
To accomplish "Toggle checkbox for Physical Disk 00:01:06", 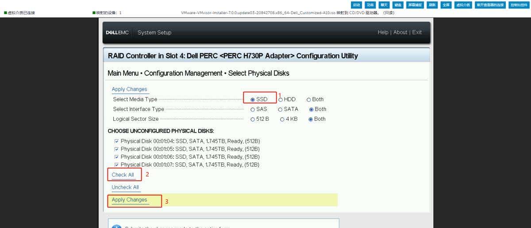I will 116,157.
